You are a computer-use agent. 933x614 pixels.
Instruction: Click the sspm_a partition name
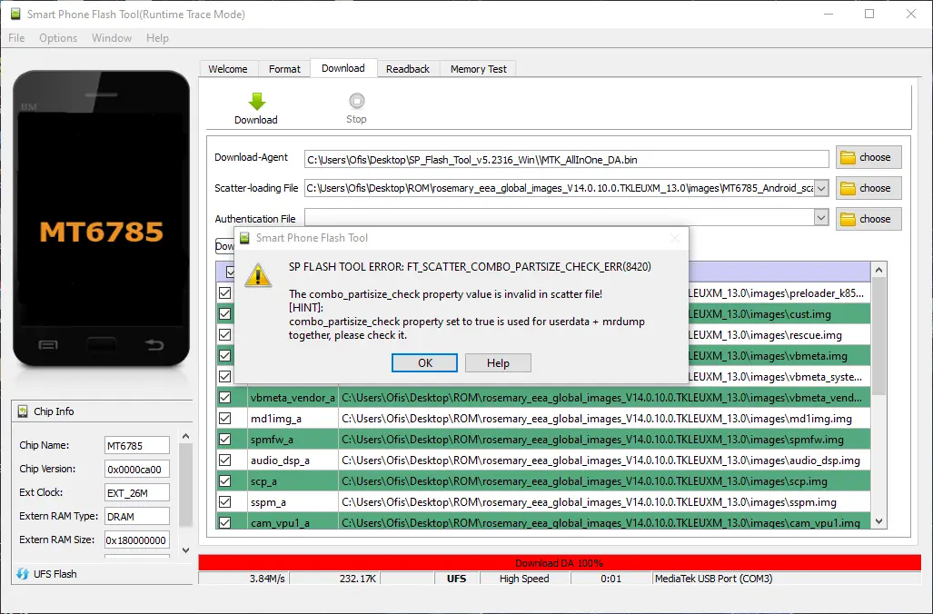coord(268,502)
